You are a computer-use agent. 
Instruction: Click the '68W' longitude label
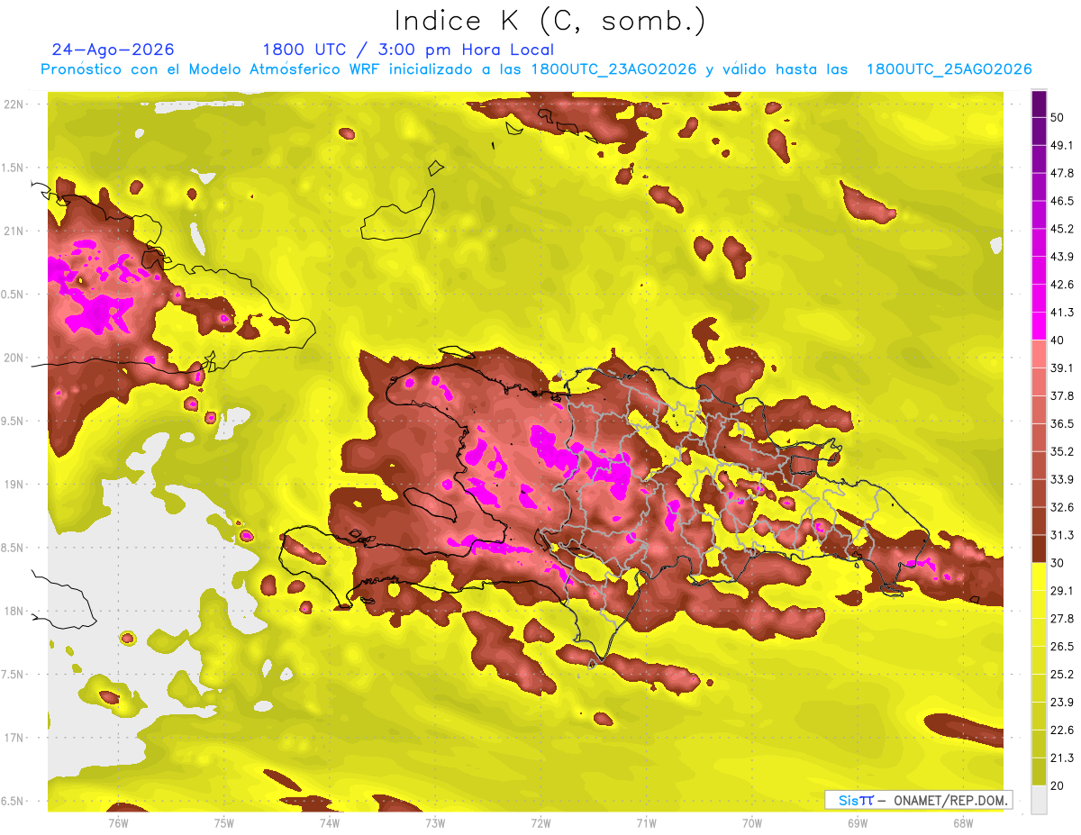tap(963, 822)
